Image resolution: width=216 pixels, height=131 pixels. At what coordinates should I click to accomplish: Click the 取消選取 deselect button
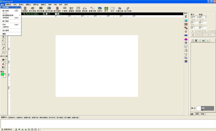click(x=197, y=31)
